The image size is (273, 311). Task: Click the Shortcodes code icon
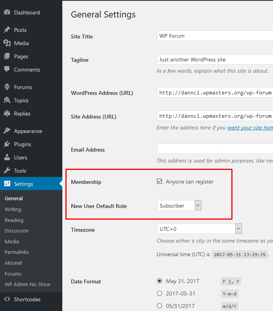7,299
